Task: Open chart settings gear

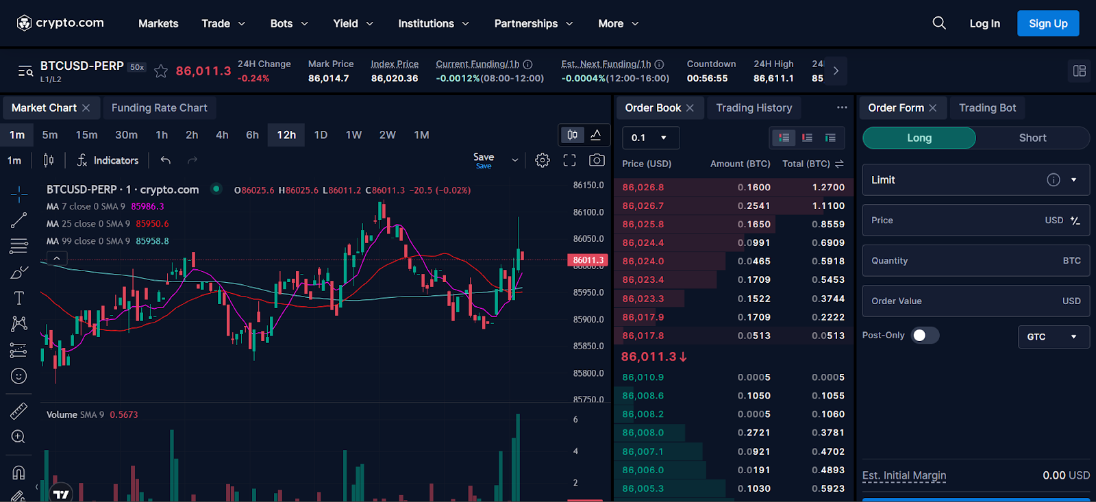Action: click(543, 160)
